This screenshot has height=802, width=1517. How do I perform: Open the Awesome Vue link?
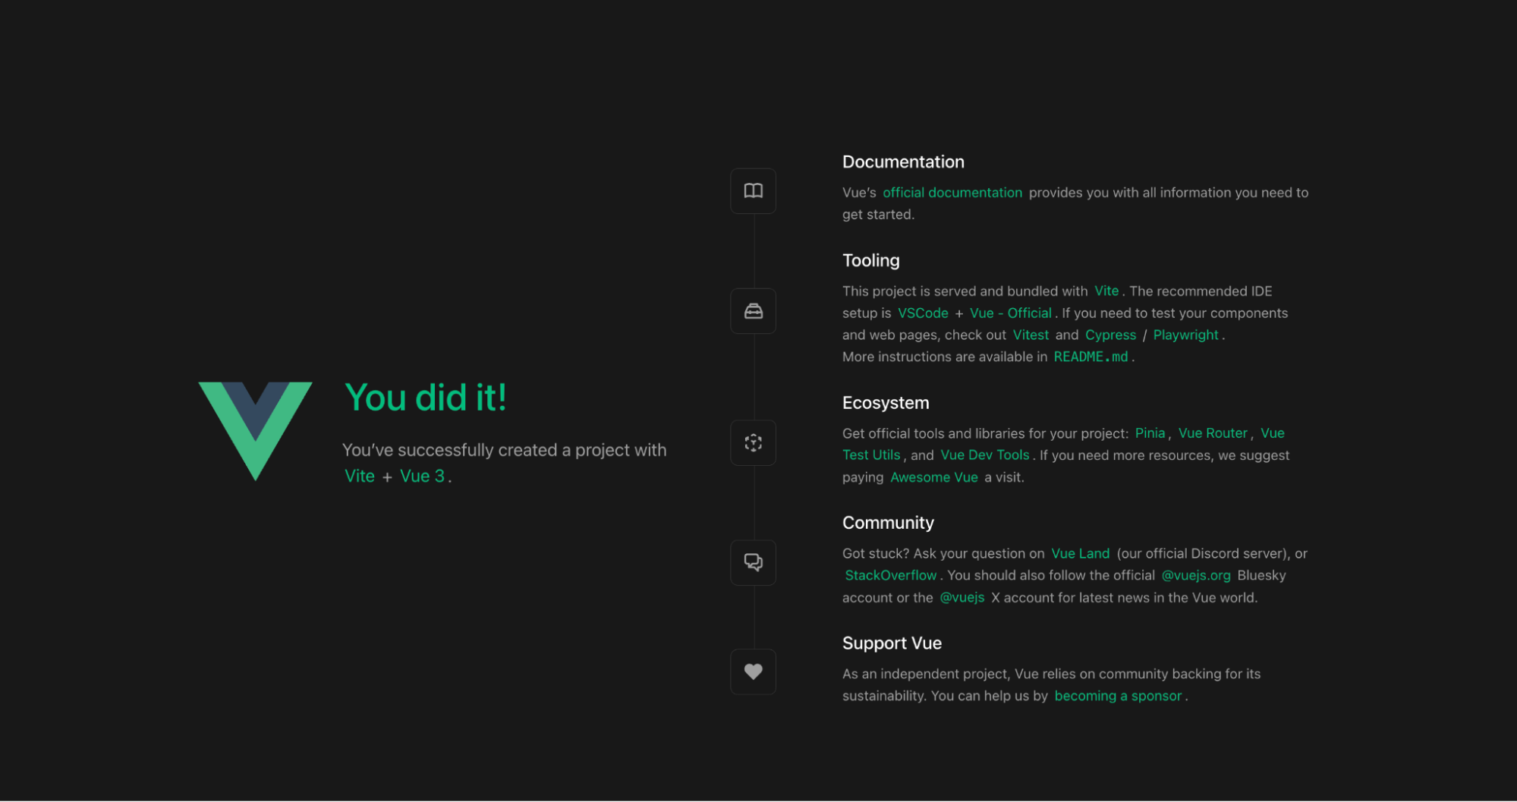934,477
